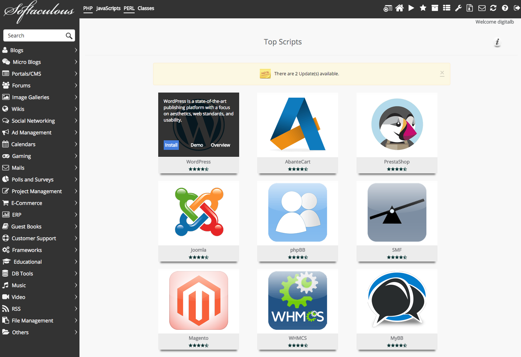Switch to the JavaScripts tab
This screenshot has width=521, height=357.
(x=108, y=8)
